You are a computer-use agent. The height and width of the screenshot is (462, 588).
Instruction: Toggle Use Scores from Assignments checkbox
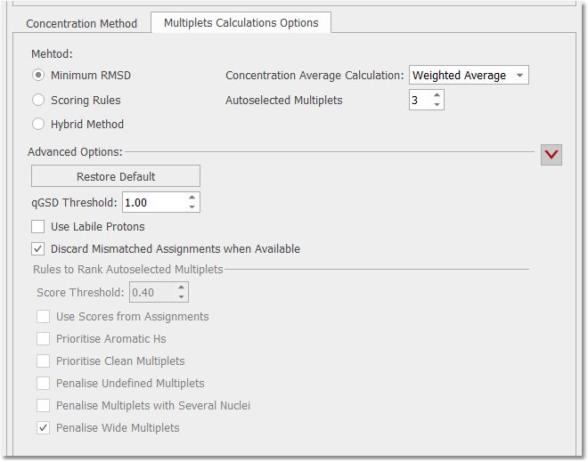(x=43, y=316)
